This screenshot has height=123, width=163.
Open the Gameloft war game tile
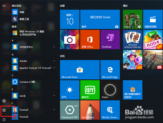(x=153, y=60)
